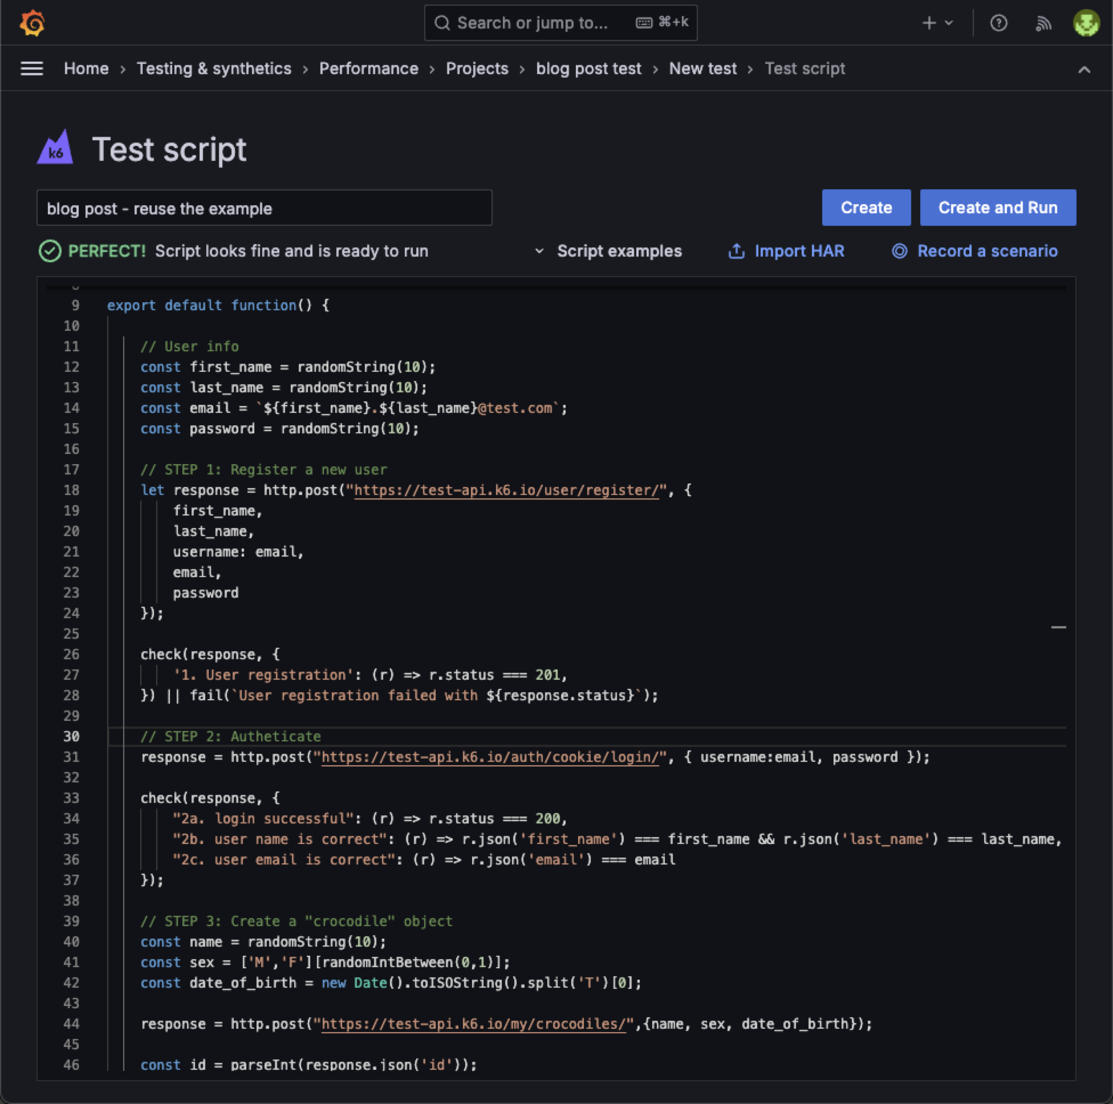Open the news feed RSS icon
The width and height of the screenshot is (1113, 1104).
point(1043,23)
